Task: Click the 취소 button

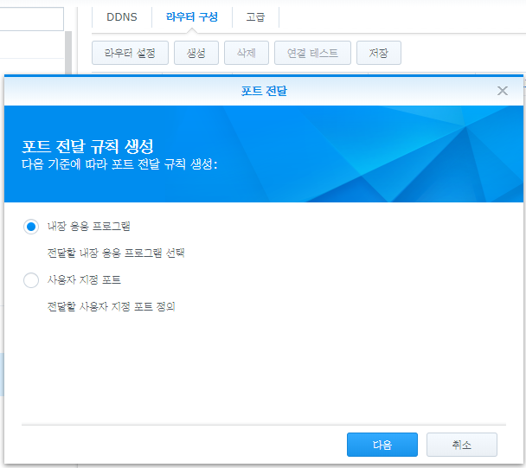Action: [x=462, y=445]
